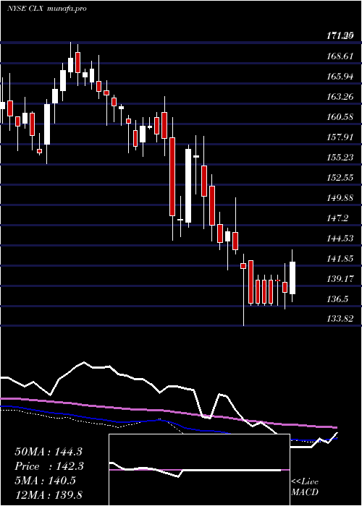
Task: Click the 152.55 price axis label
Action: 340,178
